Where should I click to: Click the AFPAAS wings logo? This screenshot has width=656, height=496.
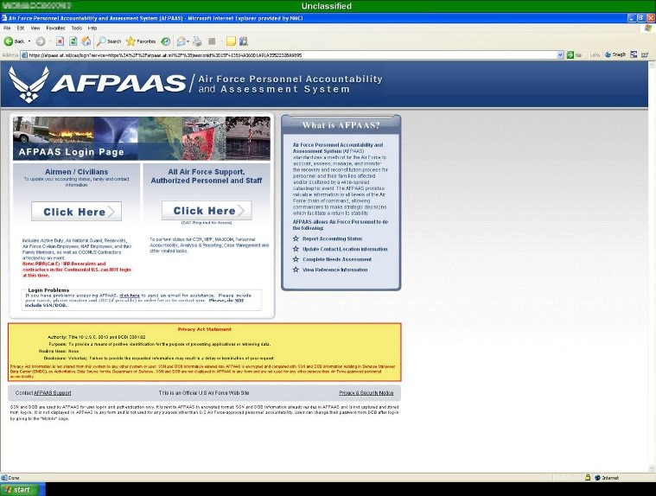pyautogui.click(x=29, y=84)
